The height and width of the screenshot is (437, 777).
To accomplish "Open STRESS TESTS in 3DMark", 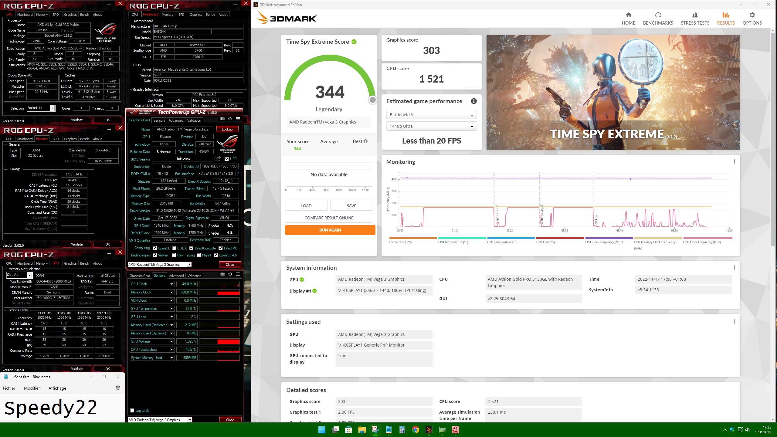I will 695,19.
